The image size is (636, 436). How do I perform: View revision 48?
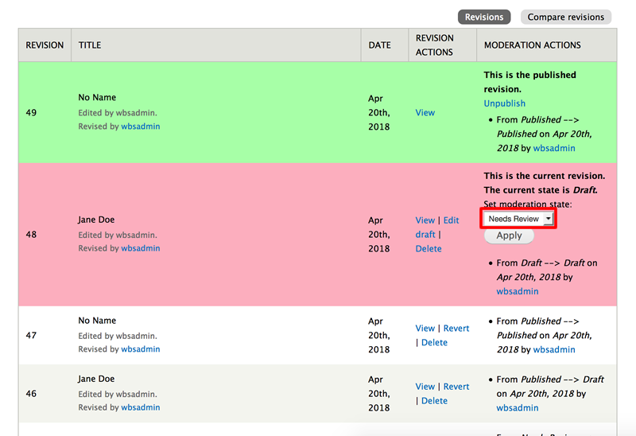click(x=425, y=220)
